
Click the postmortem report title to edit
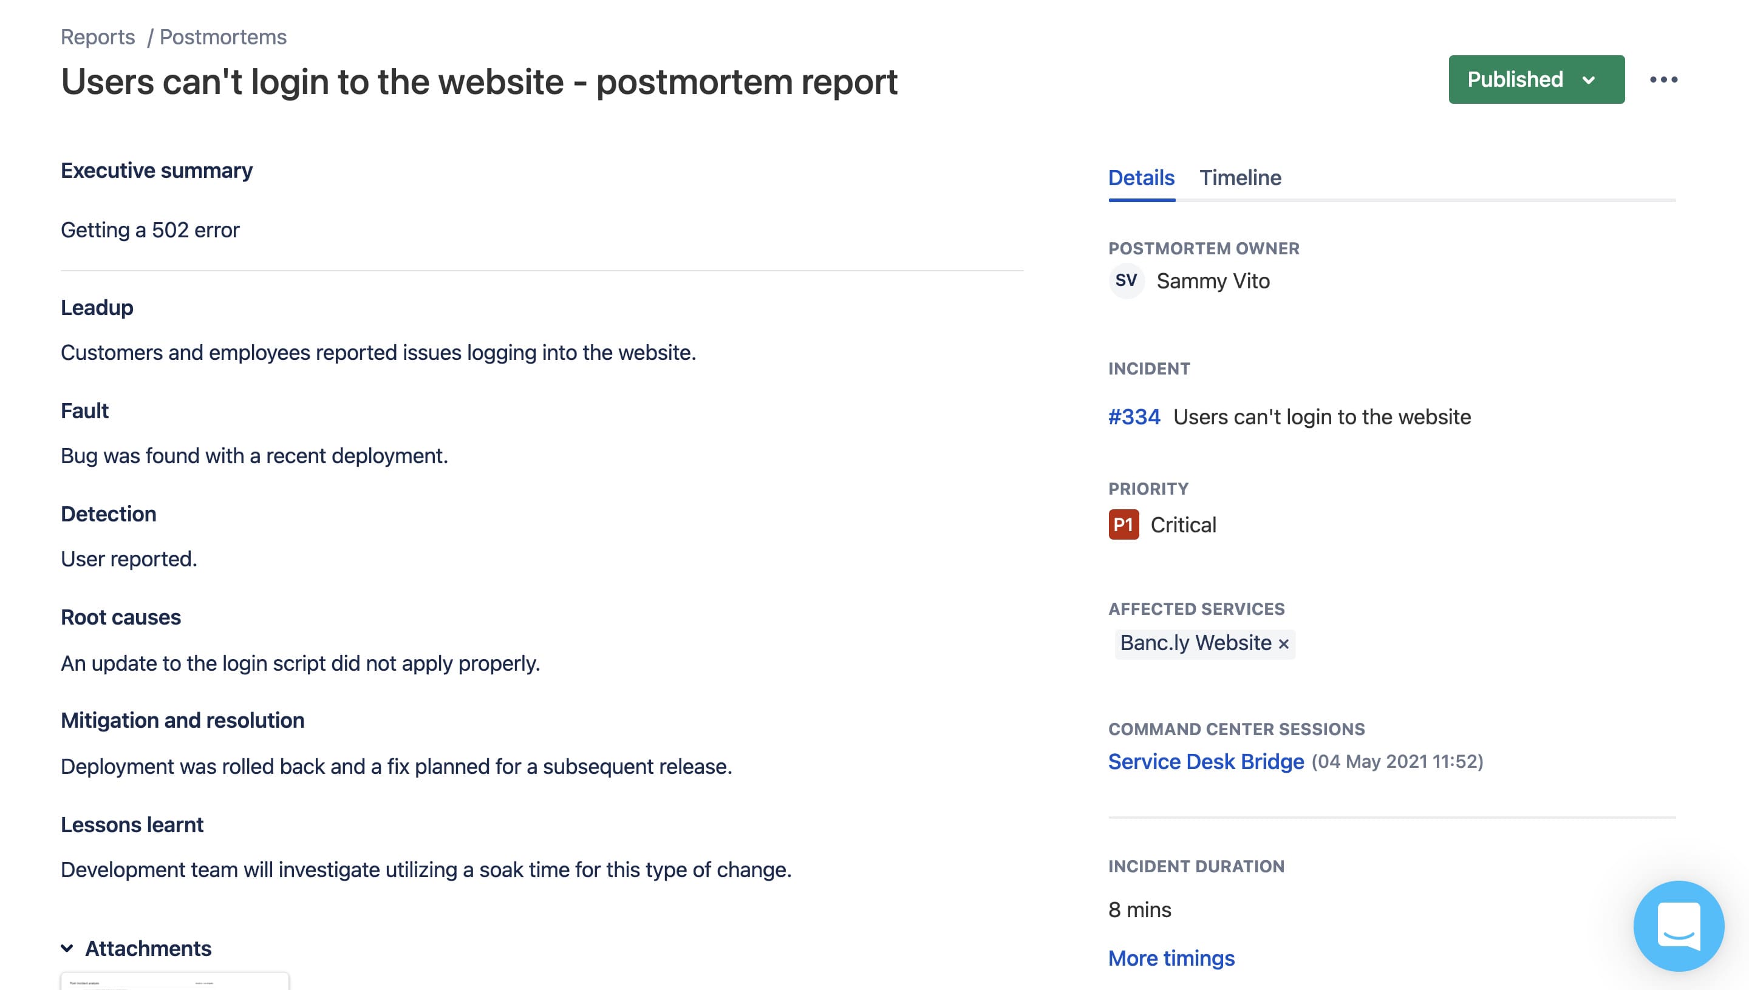click(x=479, y=83)
